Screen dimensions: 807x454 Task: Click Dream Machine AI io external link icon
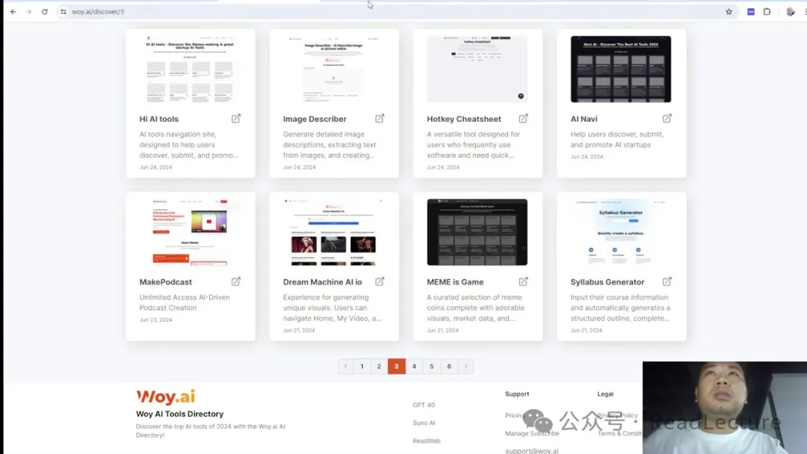[x=380, y=282]
